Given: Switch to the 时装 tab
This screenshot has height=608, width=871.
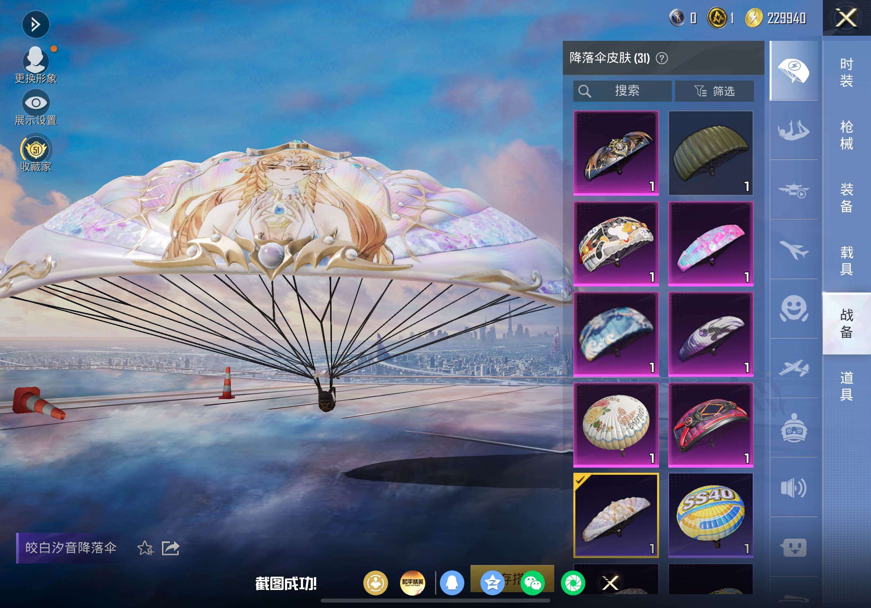Looking at the screenshot, I should pyautogui.click(x=846, y=72).
